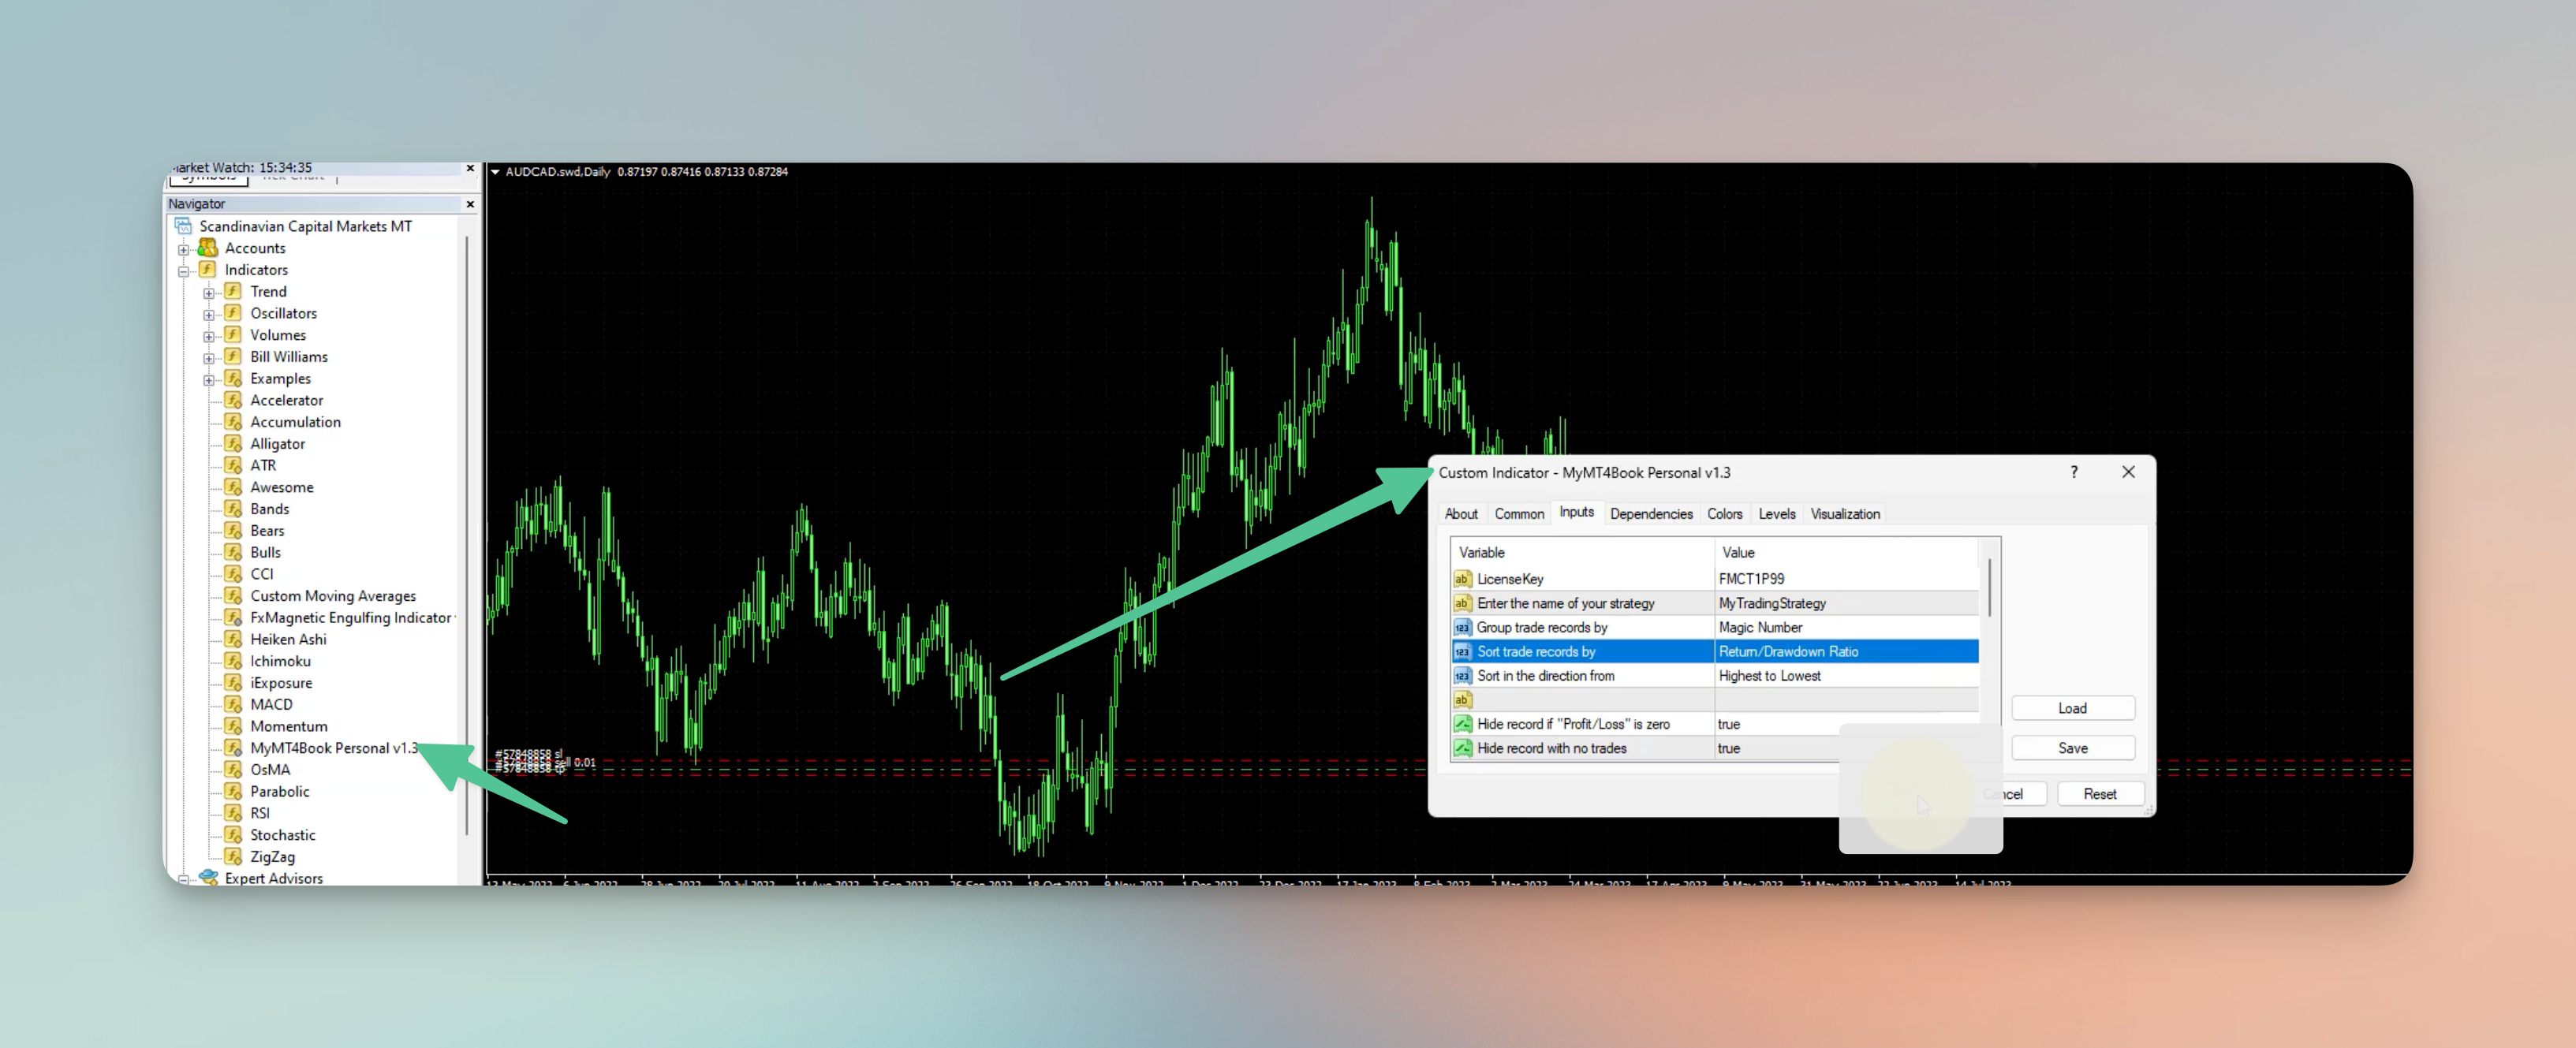Click the Indicators folder icon in Navigator
Viewport: 2576px width, 1048px height.
point(208,270)
